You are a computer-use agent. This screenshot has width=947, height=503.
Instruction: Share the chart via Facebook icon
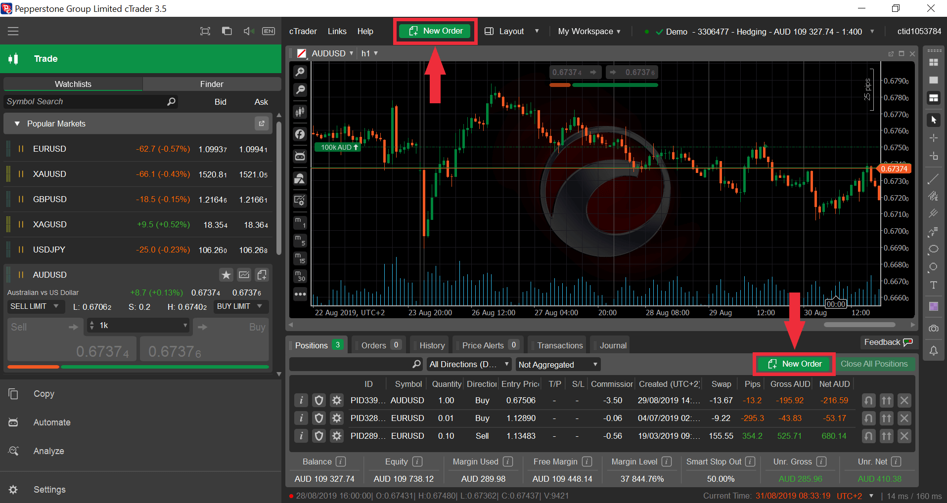300,134
